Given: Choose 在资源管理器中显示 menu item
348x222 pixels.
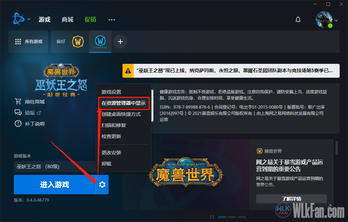Looking at the screenshot, I should pos(124,103).
